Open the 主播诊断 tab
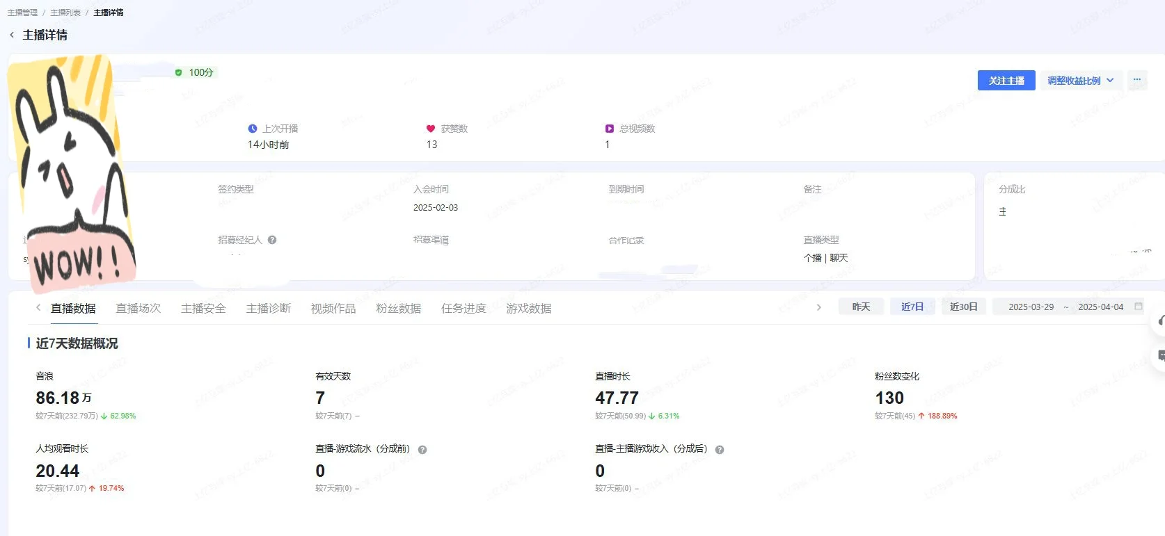The width and height of the screenshot is (1165, 536). coord(268,308)
